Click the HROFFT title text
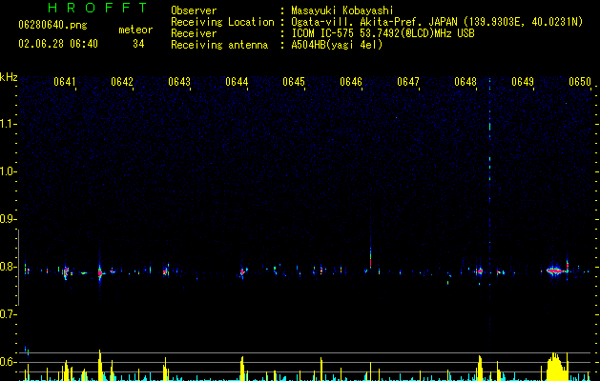 pyautogui.click(x=97, y=8)
